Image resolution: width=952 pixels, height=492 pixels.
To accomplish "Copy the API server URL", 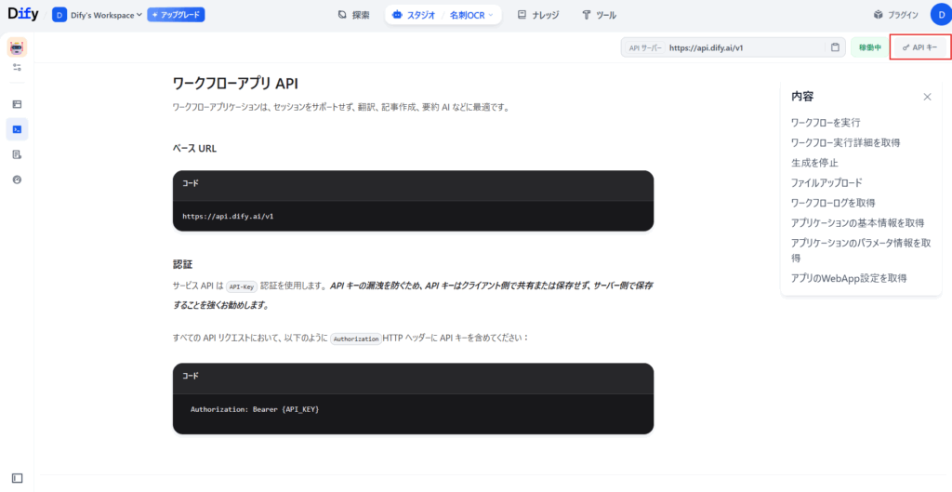I will click(x=835, y=47).
